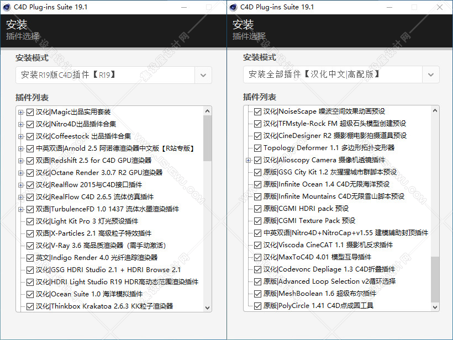Expand the RealFlow C4D 2.6.5 node

[x=21, y=197]
